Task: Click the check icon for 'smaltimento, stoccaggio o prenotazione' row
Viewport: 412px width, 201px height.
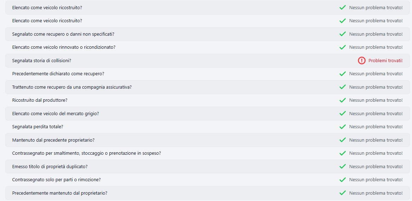Action: coord(343,153)
